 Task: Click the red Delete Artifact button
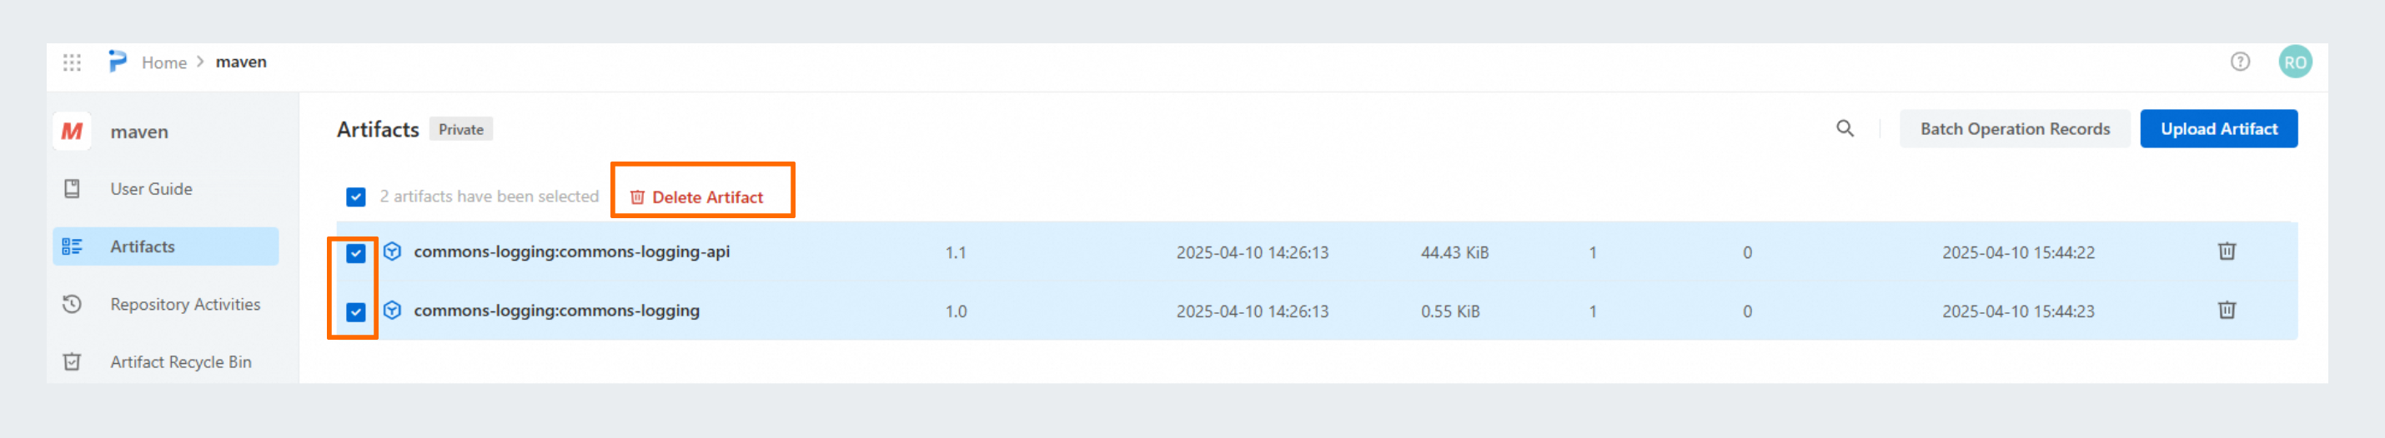point(697,197)
